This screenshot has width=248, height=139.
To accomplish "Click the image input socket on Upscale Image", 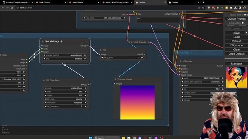I will pyautogui.click(x=42, y=46).
